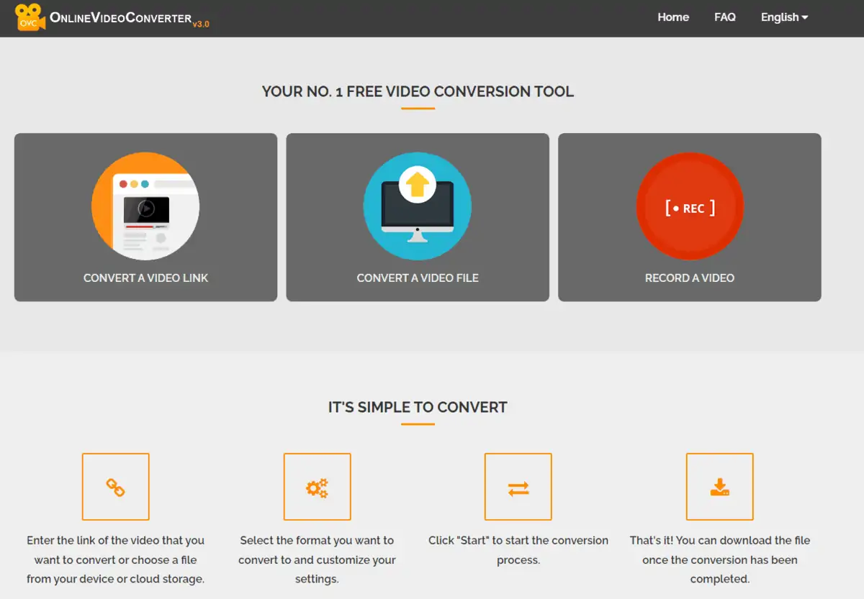Open the OnlineVideoConverter v3.0 title link

[x=130, y=19]
